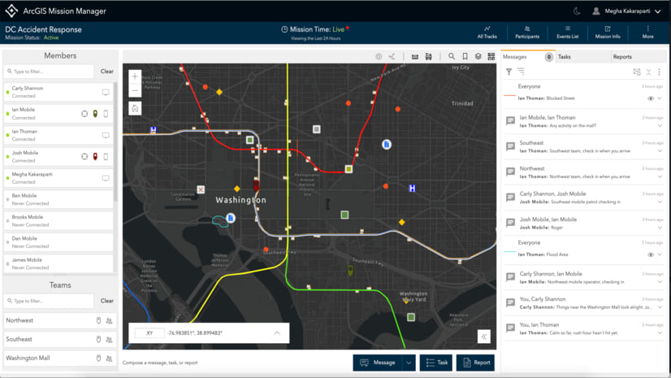
Task: Filter messages with the funnel icon
Action: coord(509,72)
